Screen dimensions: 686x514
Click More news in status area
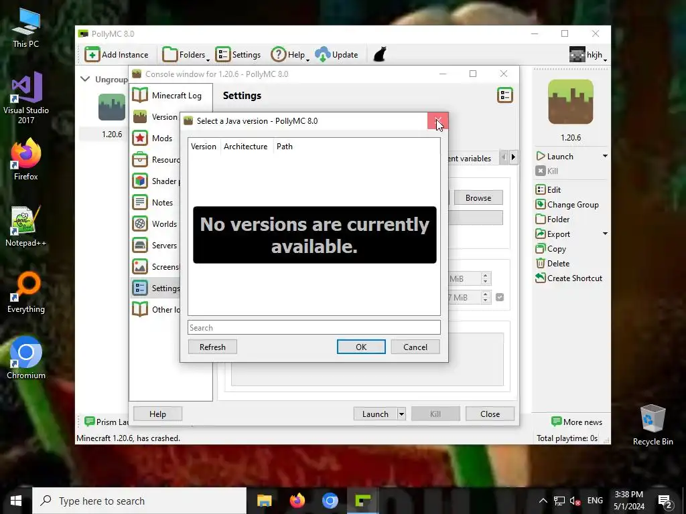pos(577,422)
